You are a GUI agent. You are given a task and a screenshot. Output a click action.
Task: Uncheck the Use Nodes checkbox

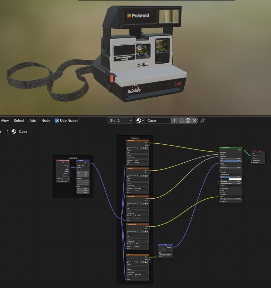pyautogui.click(x=57, y=121)
